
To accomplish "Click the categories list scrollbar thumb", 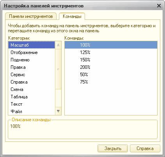I will tap(58, 69).
